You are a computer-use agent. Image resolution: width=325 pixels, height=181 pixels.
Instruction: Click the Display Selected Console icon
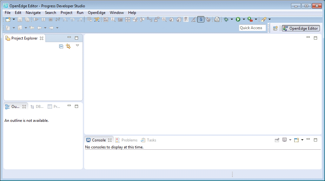pos(284,140)
